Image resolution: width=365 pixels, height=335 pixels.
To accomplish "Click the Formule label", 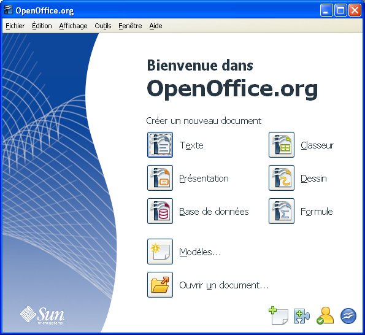I will (x=317, y=212).
